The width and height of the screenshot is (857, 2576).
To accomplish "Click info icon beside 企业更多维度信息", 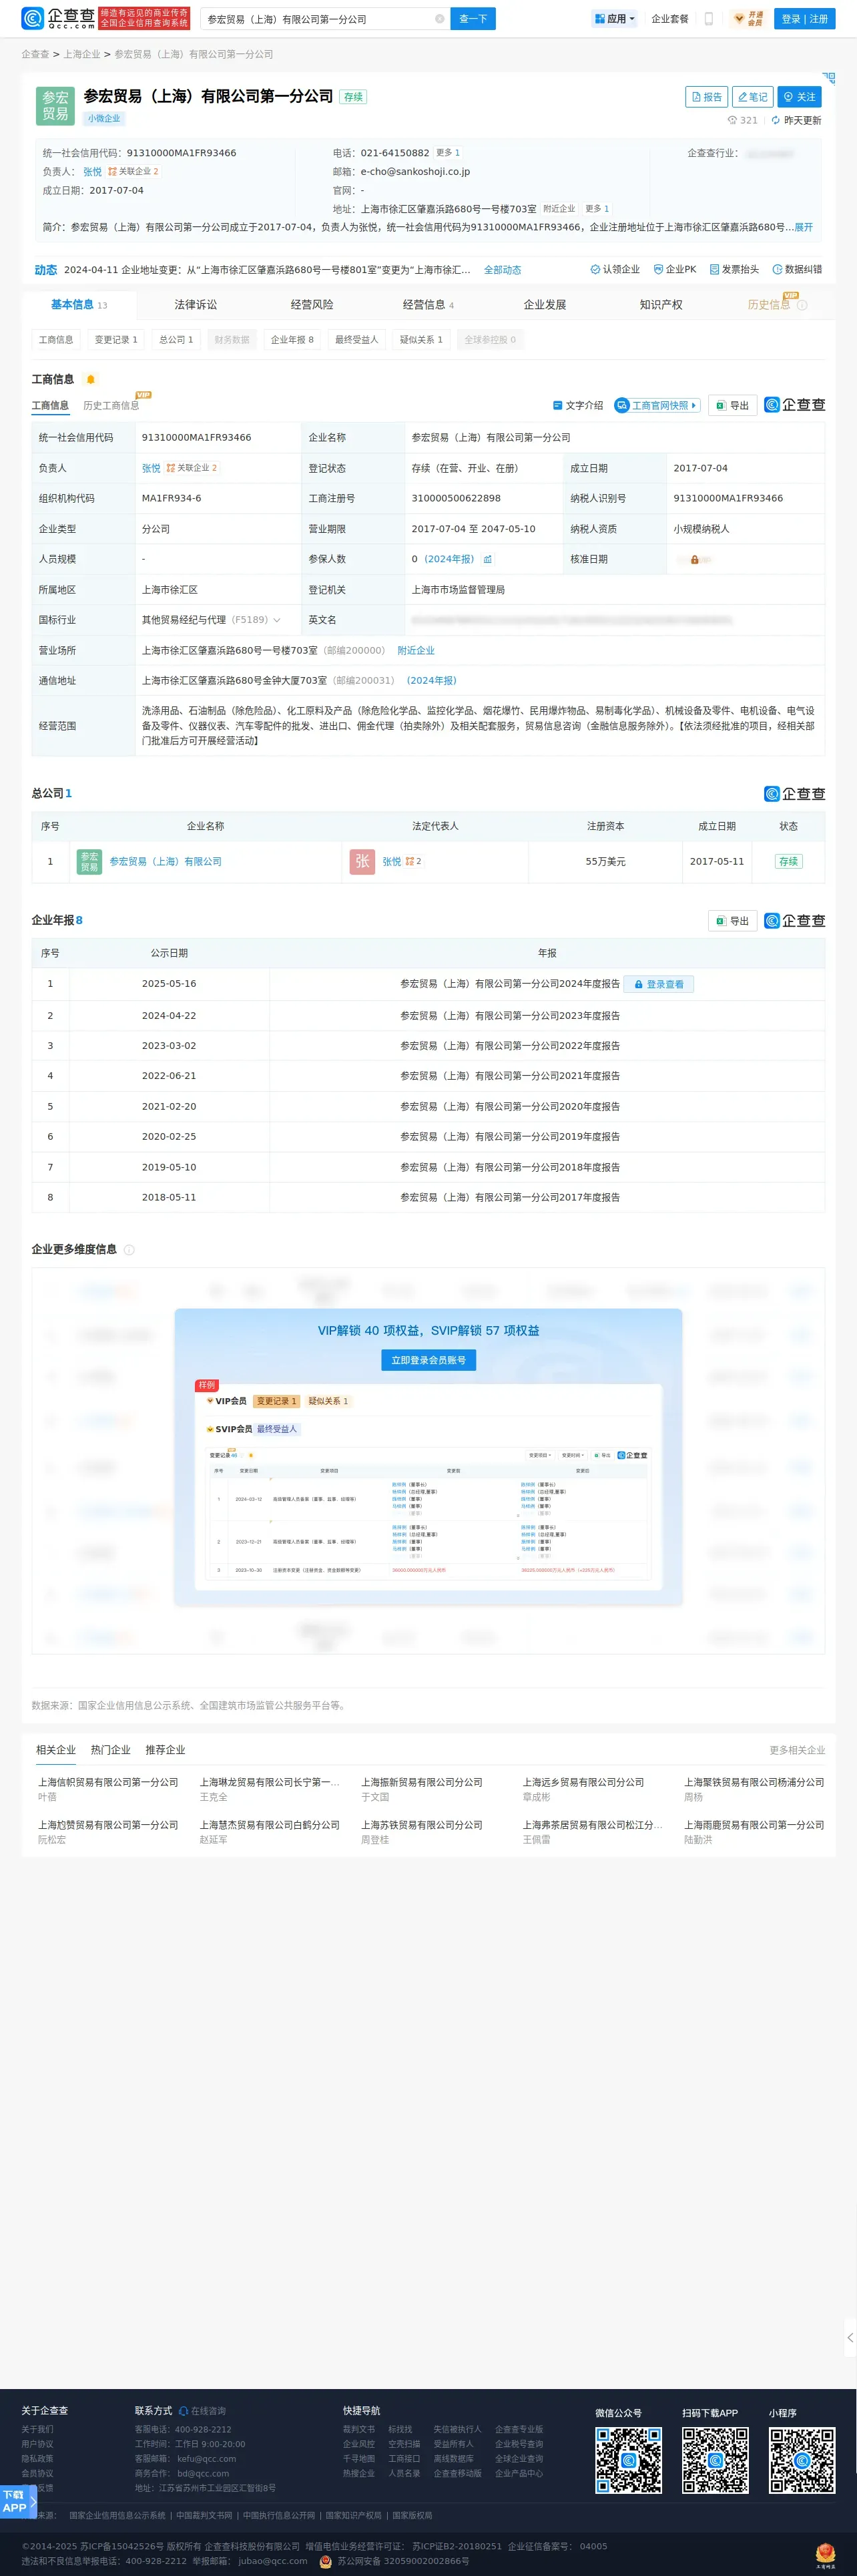I will 129,1250.
